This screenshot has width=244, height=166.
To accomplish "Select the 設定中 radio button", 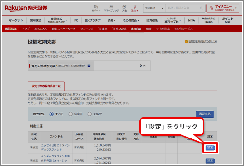I will (x=70, y=114).
